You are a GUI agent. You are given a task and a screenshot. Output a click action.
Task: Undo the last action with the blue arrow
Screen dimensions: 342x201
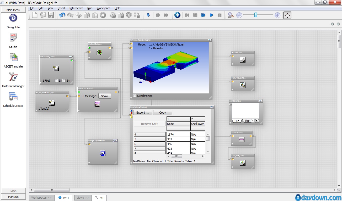tap(62, 15)
